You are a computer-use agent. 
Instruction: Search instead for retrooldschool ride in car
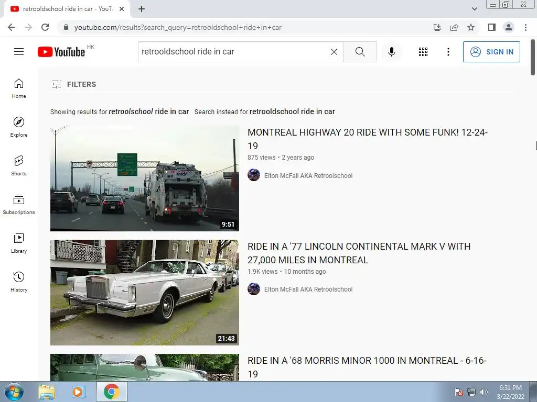point(292,111)
